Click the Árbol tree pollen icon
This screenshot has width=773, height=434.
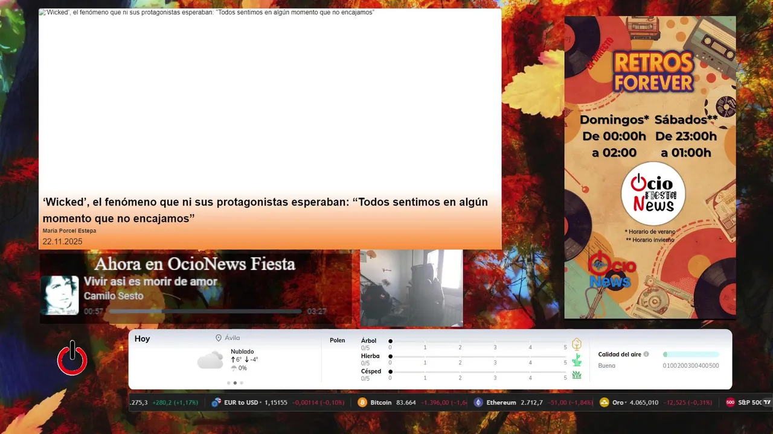tap(577, 344)
